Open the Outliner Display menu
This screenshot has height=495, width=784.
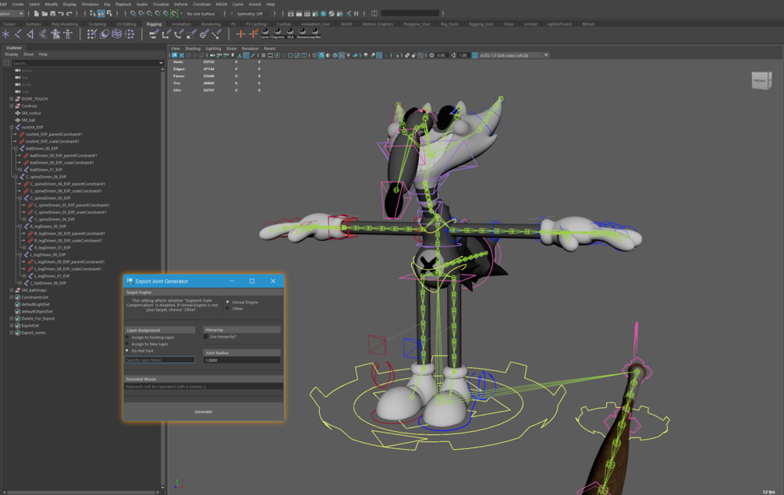pos(12,54)
